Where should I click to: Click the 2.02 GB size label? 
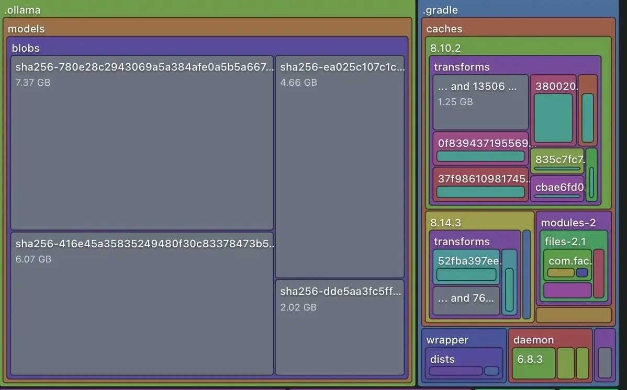coord(298,307)
